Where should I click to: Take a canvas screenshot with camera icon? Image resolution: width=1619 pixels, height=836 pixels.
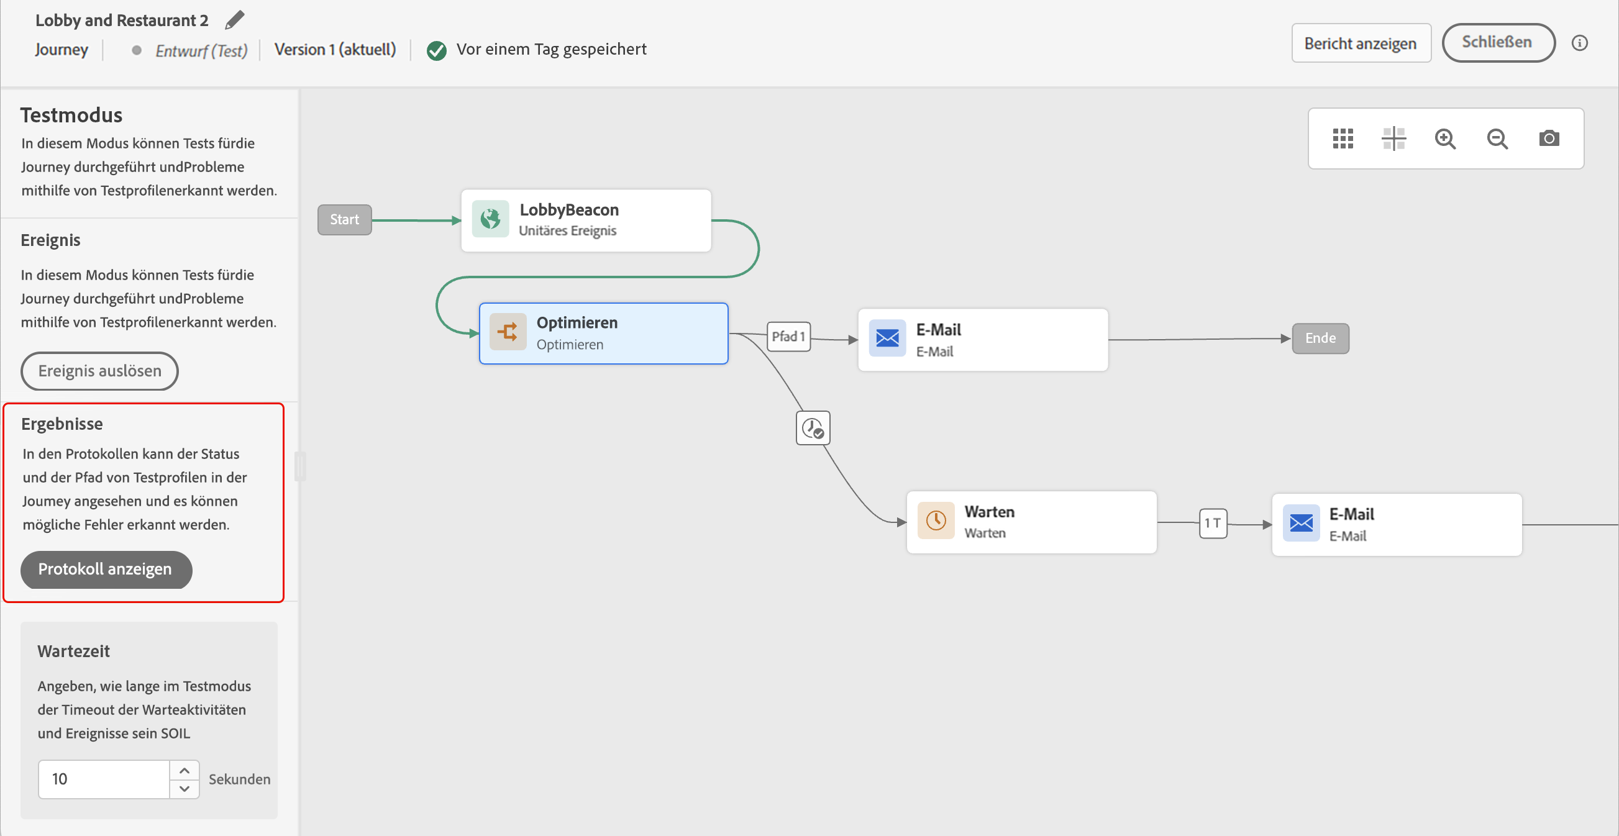(x=1549, y=138)
